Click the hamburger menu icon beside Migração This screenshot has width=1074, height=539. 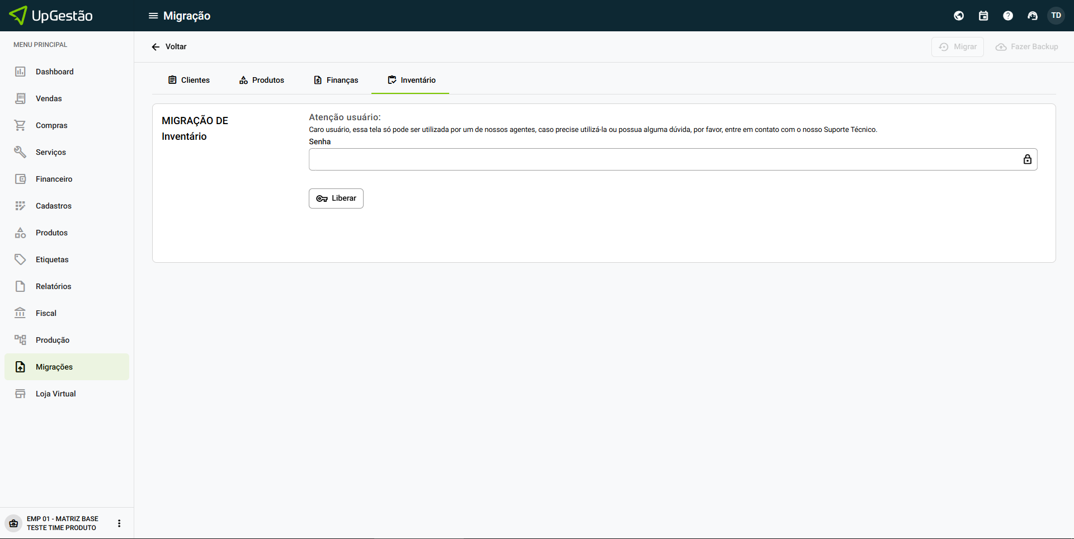click(x=153, y=16)
